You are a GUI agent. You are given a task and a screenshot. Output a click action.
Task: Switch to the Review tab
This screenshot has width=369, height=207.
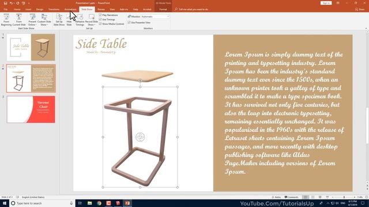101,9
